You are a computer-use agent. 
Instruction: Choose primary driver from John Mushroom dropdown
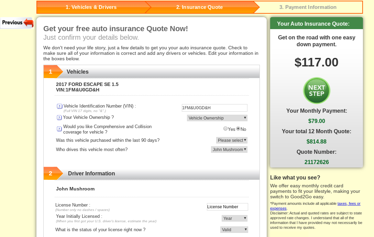tap(229, 150)
